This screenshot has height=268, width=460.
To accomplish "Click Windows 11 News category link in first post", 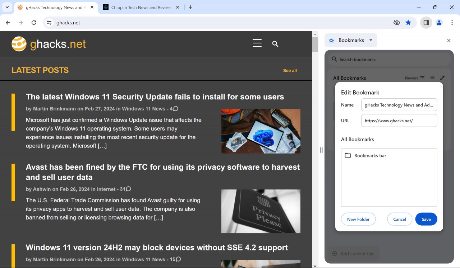I will point(143,109).
